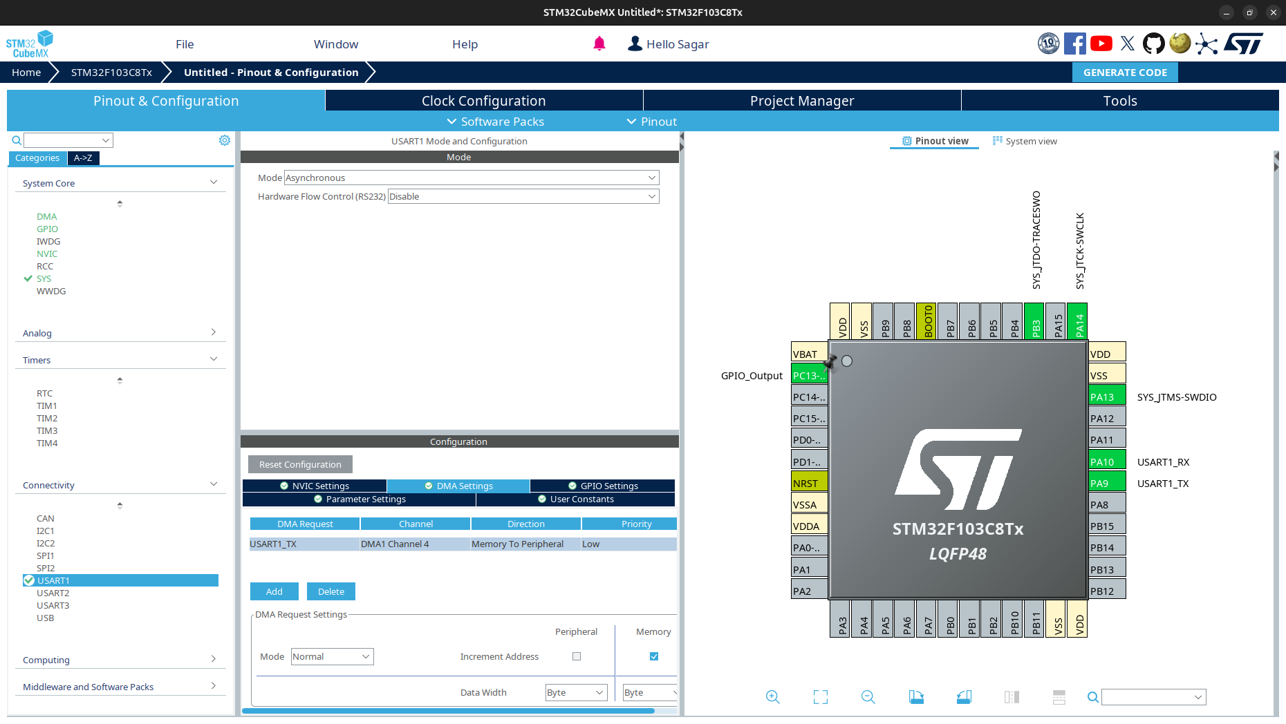Switch to System view
Screen dimensions: 1286x724
(x=1025, y=141)
